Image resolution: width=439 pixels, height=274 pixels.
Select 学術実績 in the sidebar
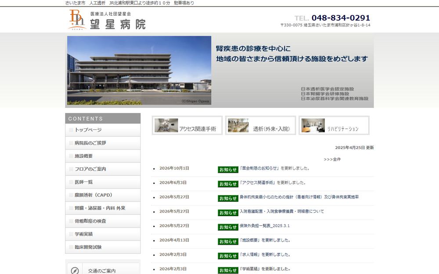tap(103, 234)
